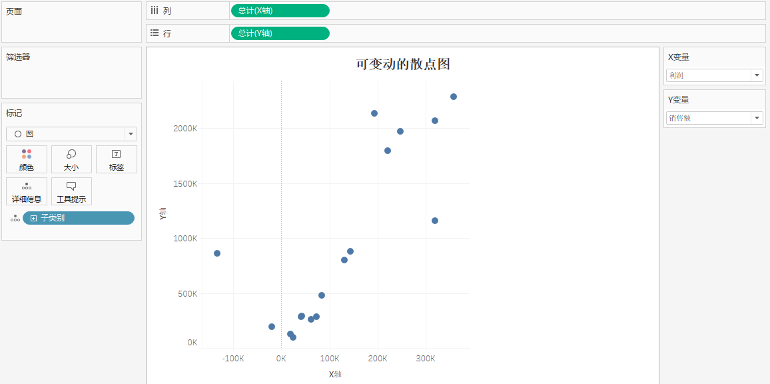The image size is (770, 384).
Task: Expand the plus icon on 子类别 pill
Action: pyautogui.click(x=34, y=218)
